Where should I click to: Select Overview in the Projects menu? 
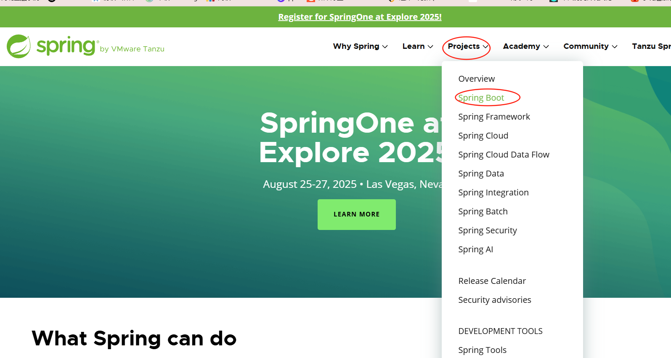[x=476, y=79]
